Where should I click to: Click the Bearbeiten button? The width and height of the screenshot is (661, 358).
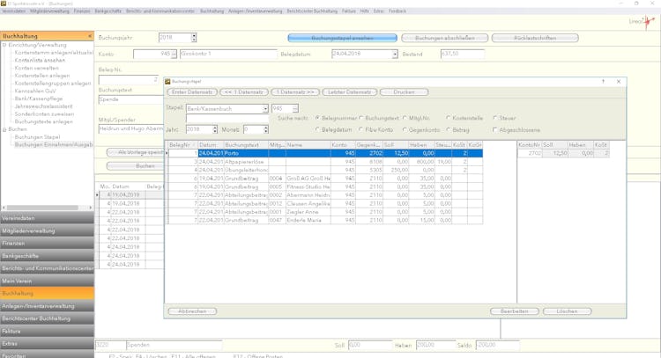point(514,311)
